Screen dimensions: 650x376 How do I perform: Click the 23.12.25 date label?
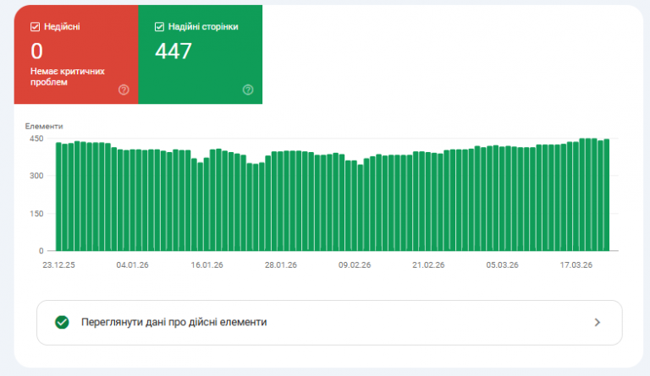(x=58, y=265)
